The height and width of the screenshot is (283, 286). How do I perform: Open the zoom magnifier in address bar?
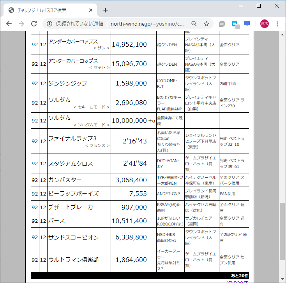[194, 24]
